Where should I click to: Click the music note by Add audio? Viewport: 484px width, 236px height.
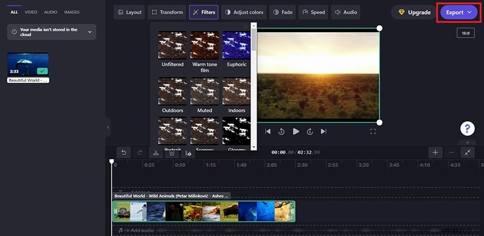tap(120, 231)
